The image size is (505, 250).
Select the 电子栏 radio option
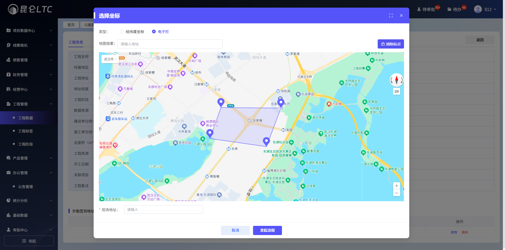pos(154,31)
